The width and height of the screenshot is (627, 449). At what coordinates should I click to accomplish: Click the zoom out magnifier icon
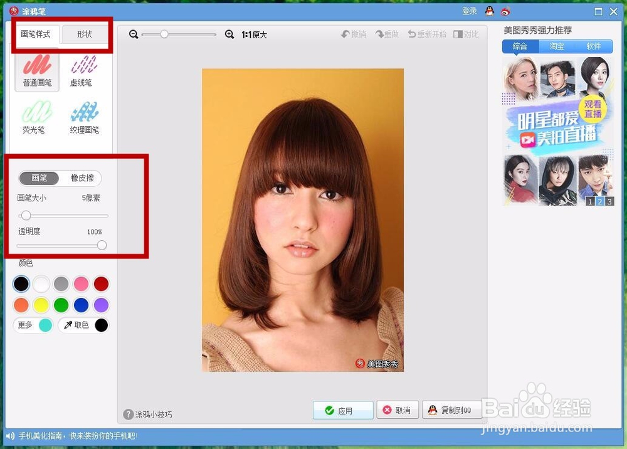pos(134,34)
